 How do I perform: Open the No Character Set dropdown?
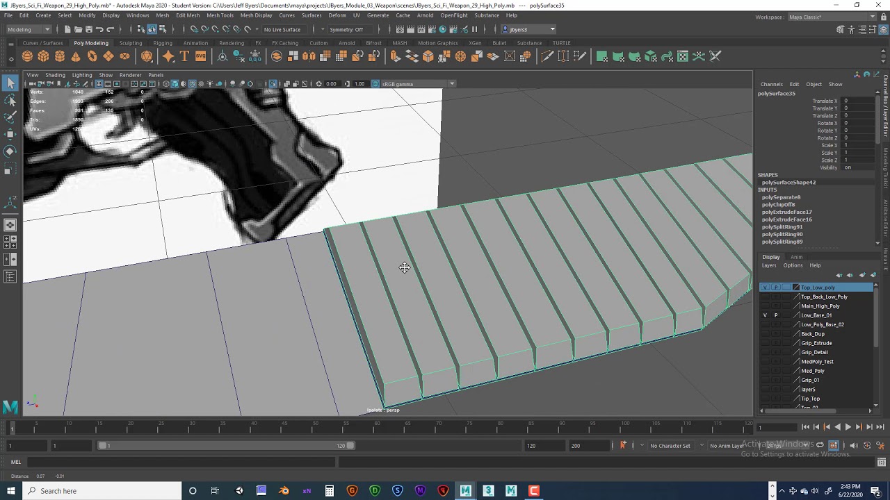point(670,446)
